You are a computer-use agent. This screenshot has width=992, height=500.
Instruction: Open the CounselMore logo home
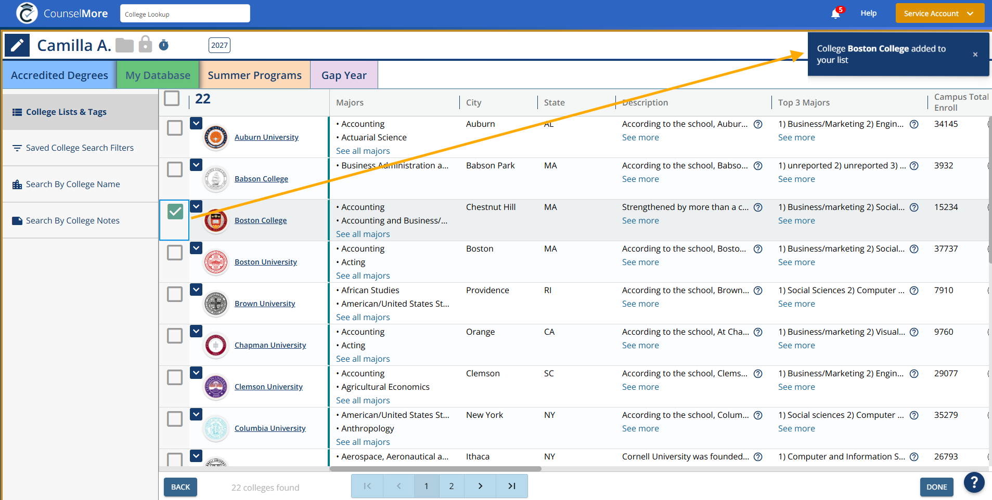coord(62,14)
